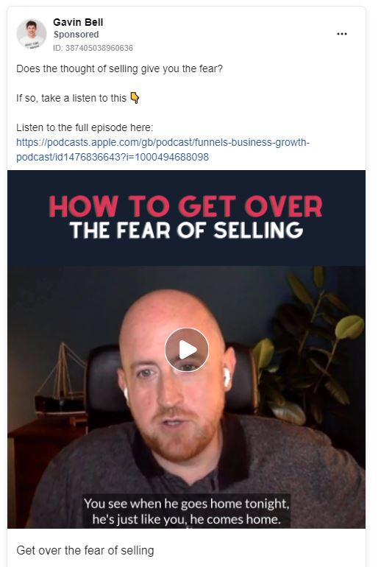Select the ad ID 387405038960636 text
The height and width of the screenshot is (567, 381).
[x=93, y=48]
